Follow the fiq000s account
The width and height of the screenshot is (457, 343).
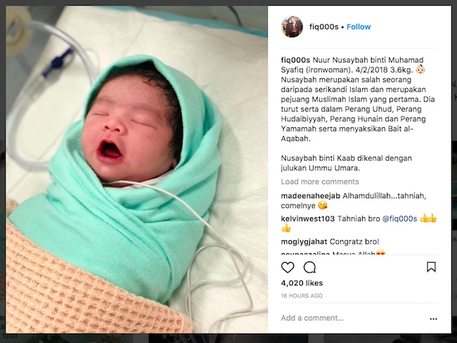[x=359, y=27]
